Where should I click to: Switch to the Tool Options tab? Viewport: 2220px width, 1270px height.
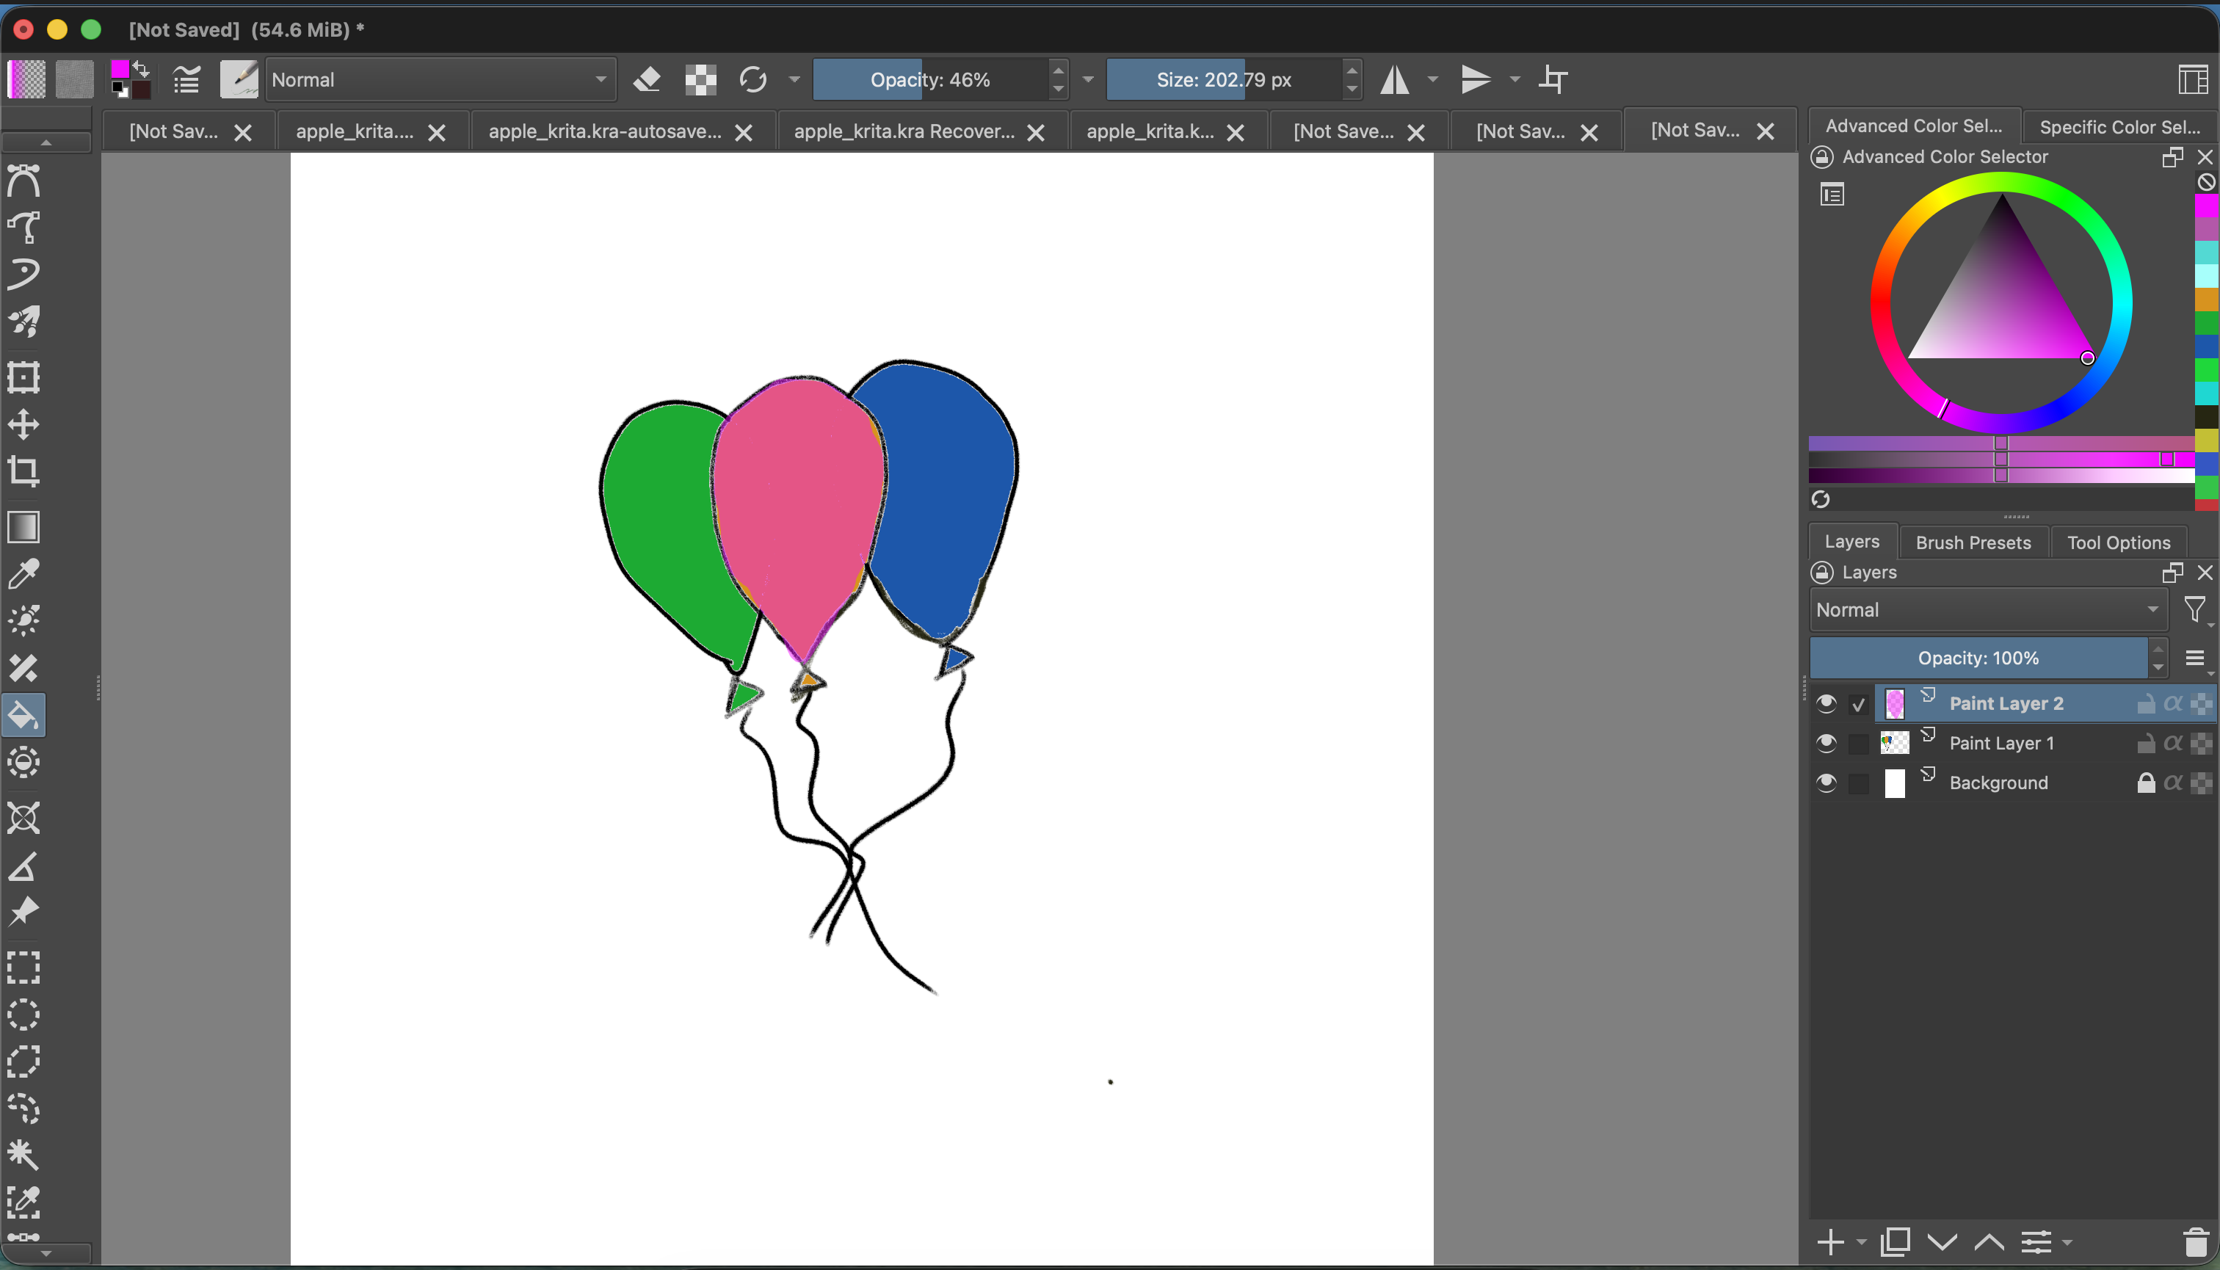pos(2118,543)
